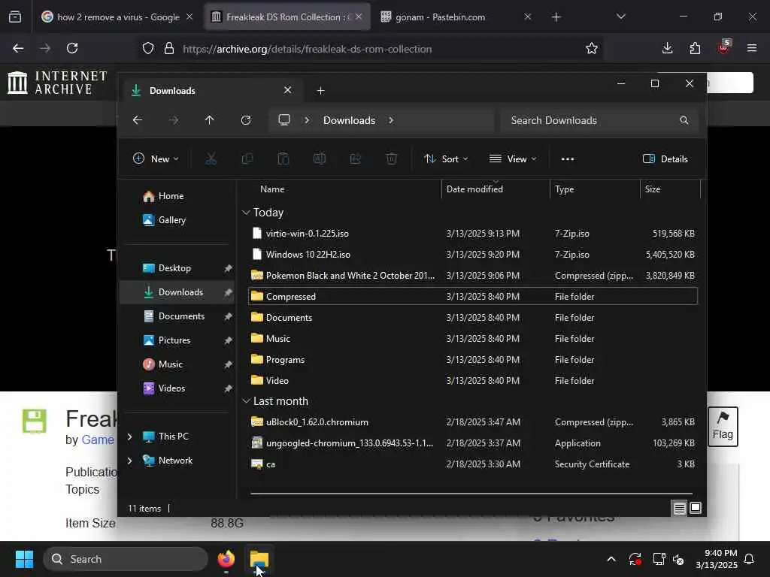
Task: Open the uBlock Origin extension icon
Action: tap(724, 47)
